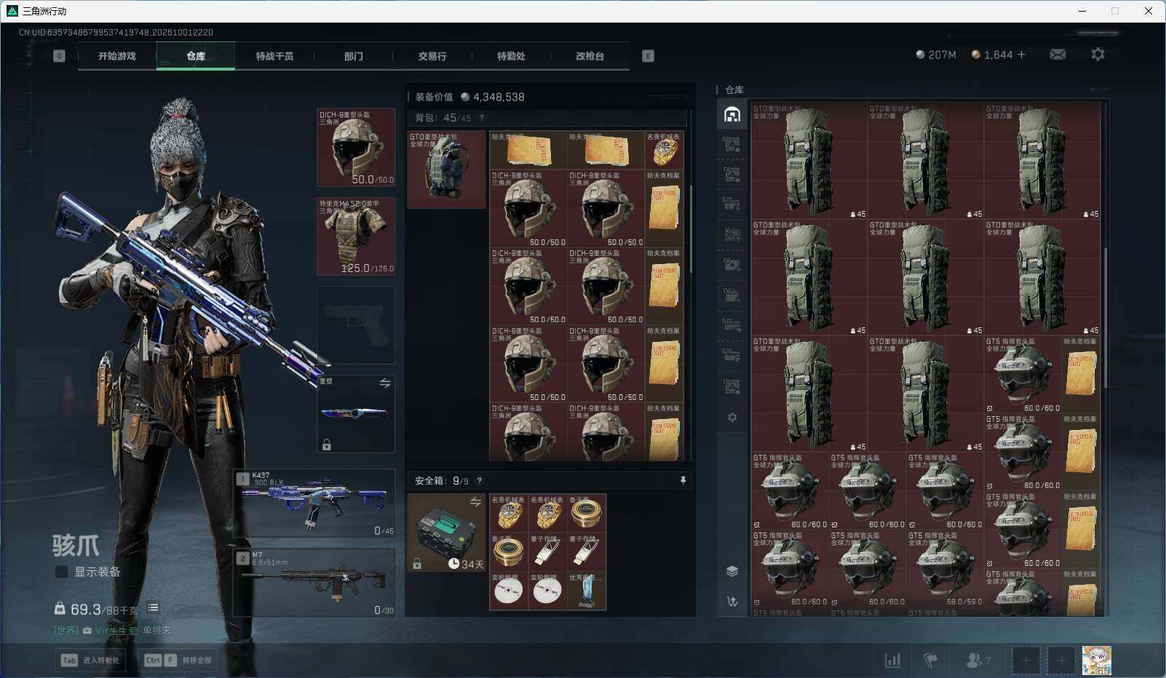The width and height of the screenshot is (1166, 678).
Task: Open the mail envelope icon
Action: [1058, 55]
